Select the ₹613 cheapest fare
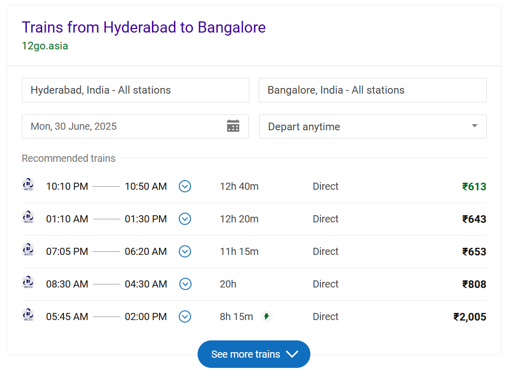The height and width of the screenshot is (375, 509). coord(474,186)
